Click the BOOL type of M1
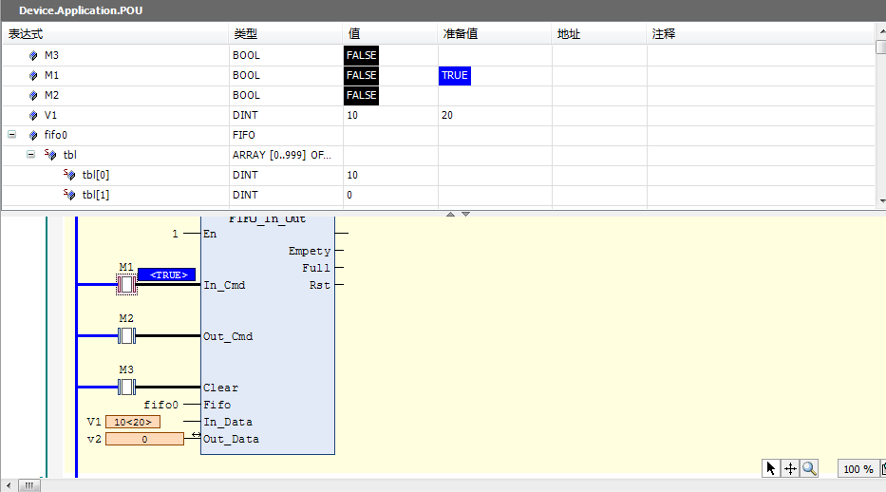886x492 pixels. (246, 75)
